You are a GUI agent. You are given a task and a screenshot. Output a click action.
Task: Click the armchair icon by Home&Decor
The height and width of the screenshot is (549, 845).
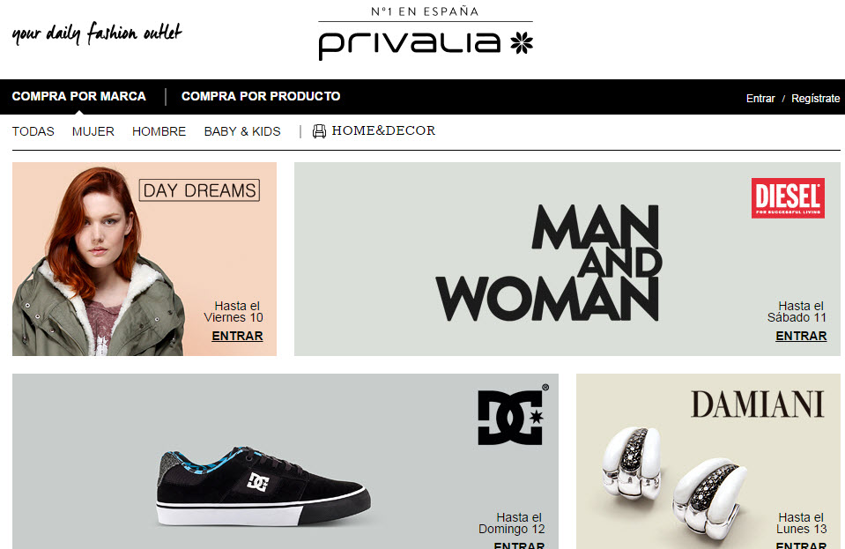coord(319,131)
